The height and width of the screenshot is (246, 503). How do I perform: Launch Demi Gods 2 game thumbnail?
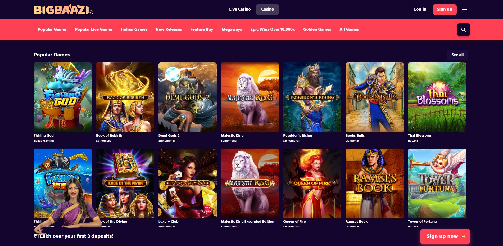coord(188,97)
